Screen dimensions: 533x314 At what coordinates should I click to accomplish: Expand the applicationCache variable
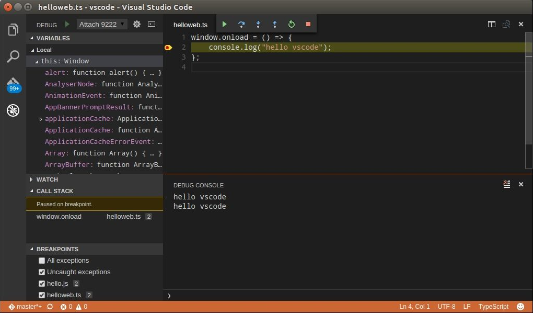coord(41,119)
